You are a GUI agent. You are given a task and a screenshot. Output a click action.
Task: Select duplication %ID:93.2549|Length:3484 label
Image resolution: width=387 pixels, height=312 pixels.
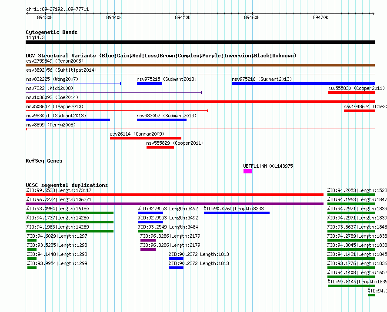click(168, 227)
